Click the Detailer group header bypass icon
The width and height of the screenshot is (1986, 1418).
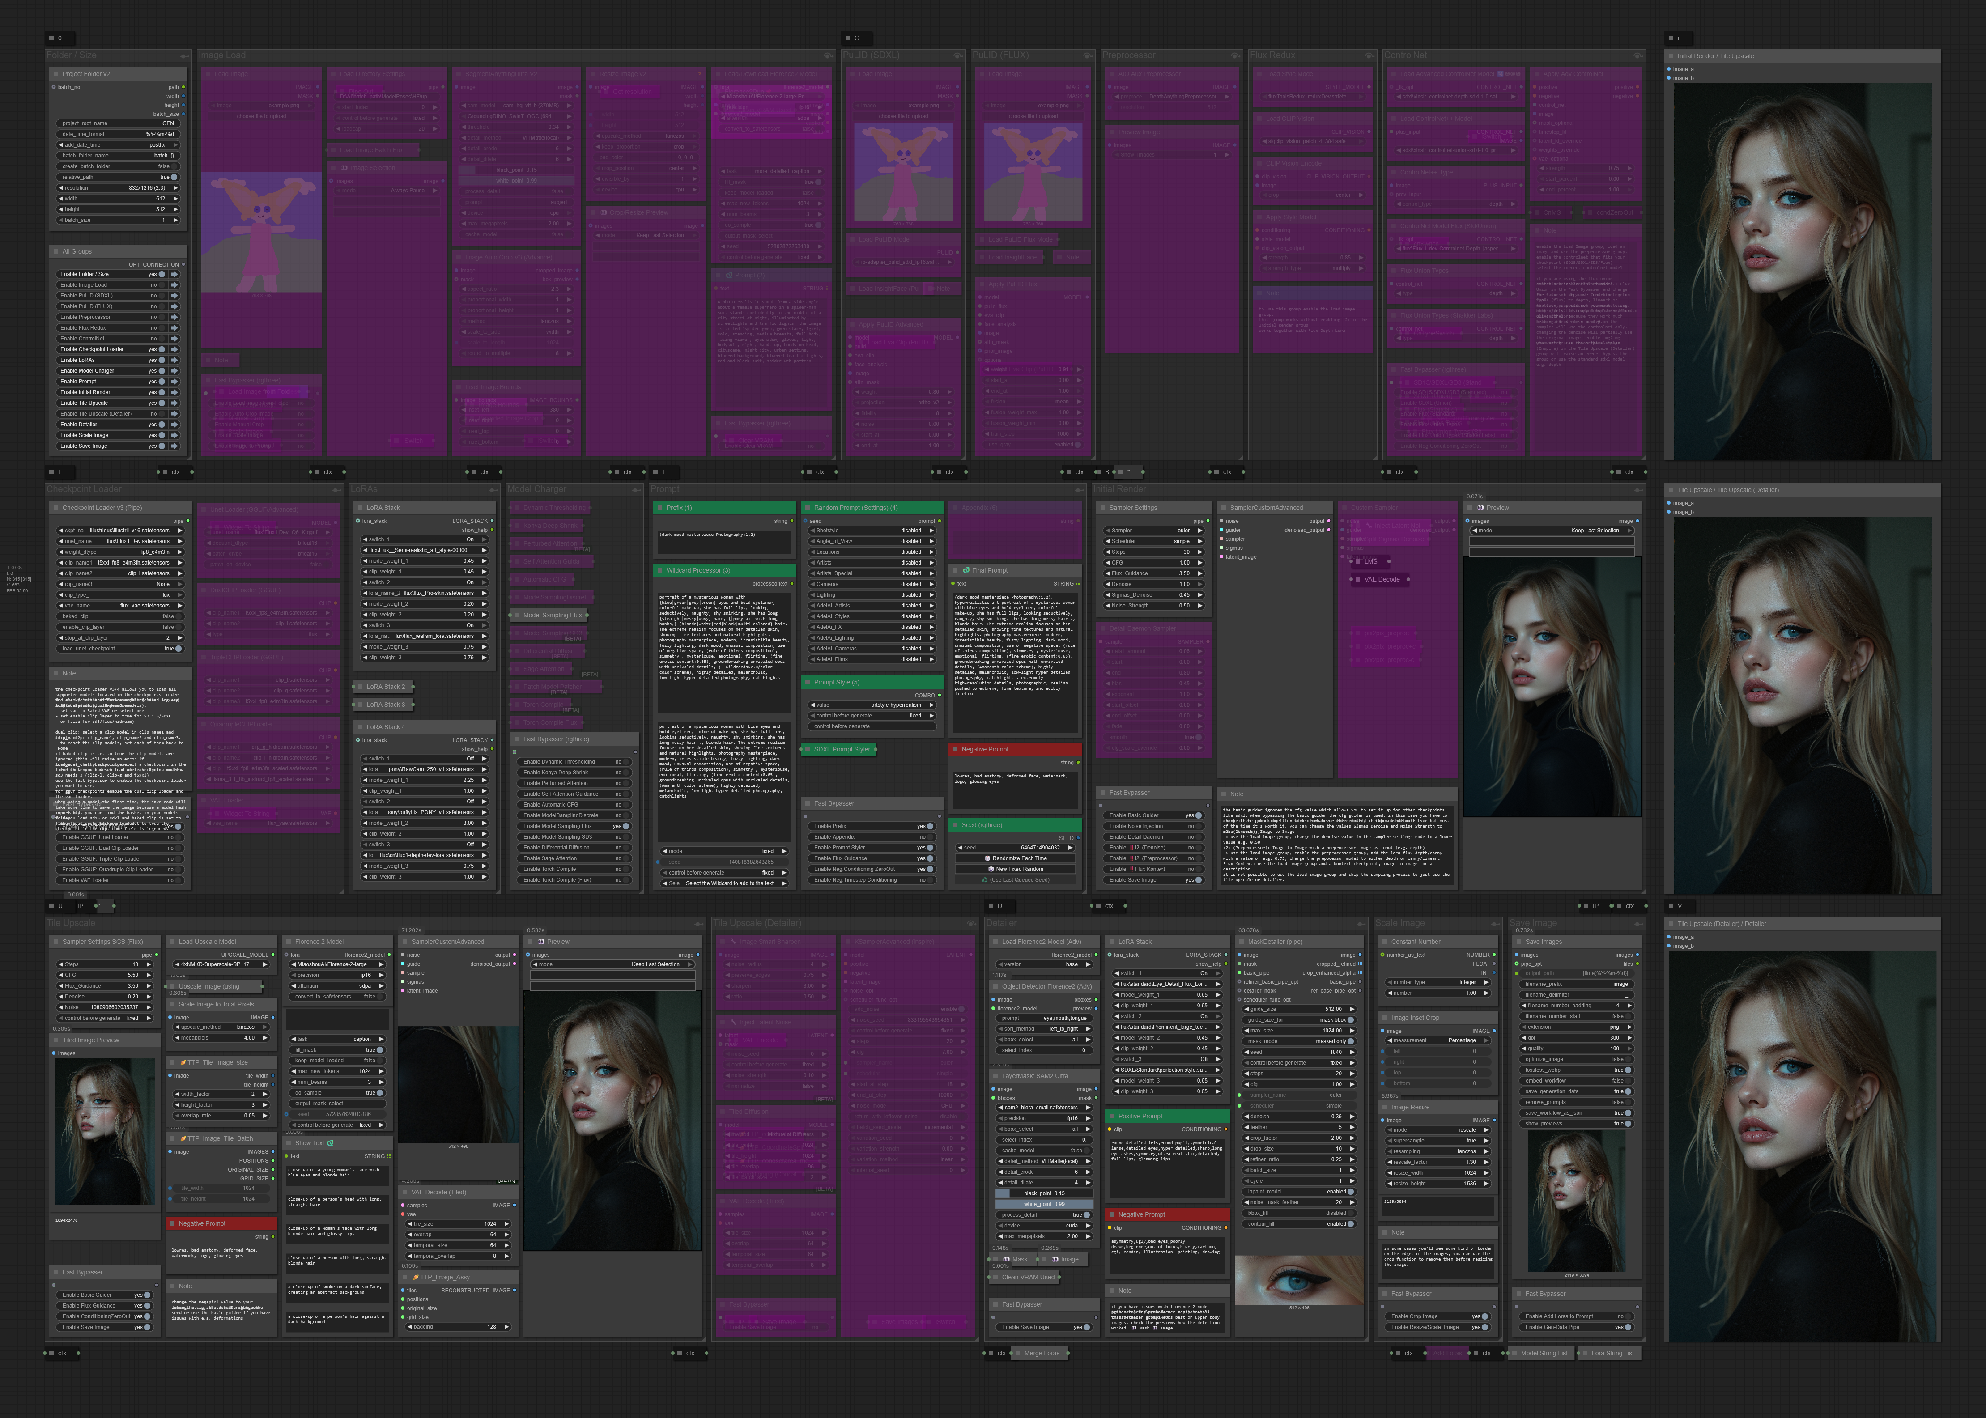tap(1362, 924)
